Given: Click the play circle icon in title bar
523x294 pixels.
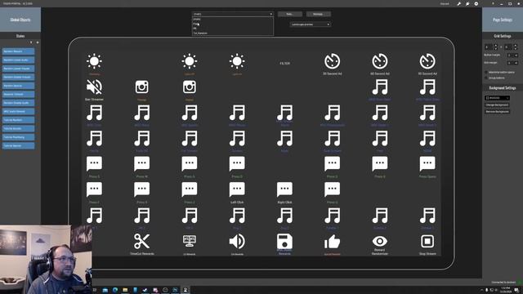Looking at the screenshot, I should pos(476,3).
